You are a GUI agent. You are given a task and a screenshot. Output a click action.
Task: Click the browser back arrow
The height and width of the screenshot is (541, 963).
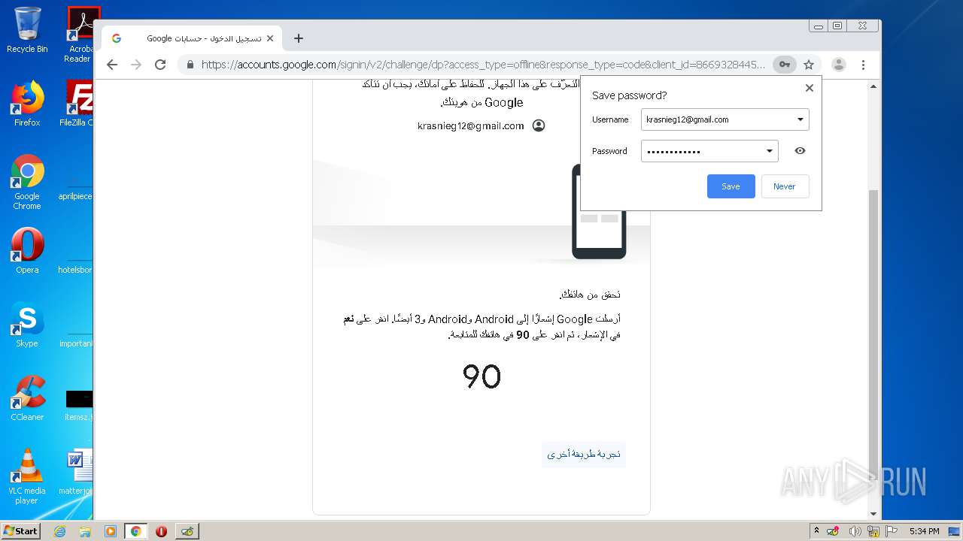point(112,65)
